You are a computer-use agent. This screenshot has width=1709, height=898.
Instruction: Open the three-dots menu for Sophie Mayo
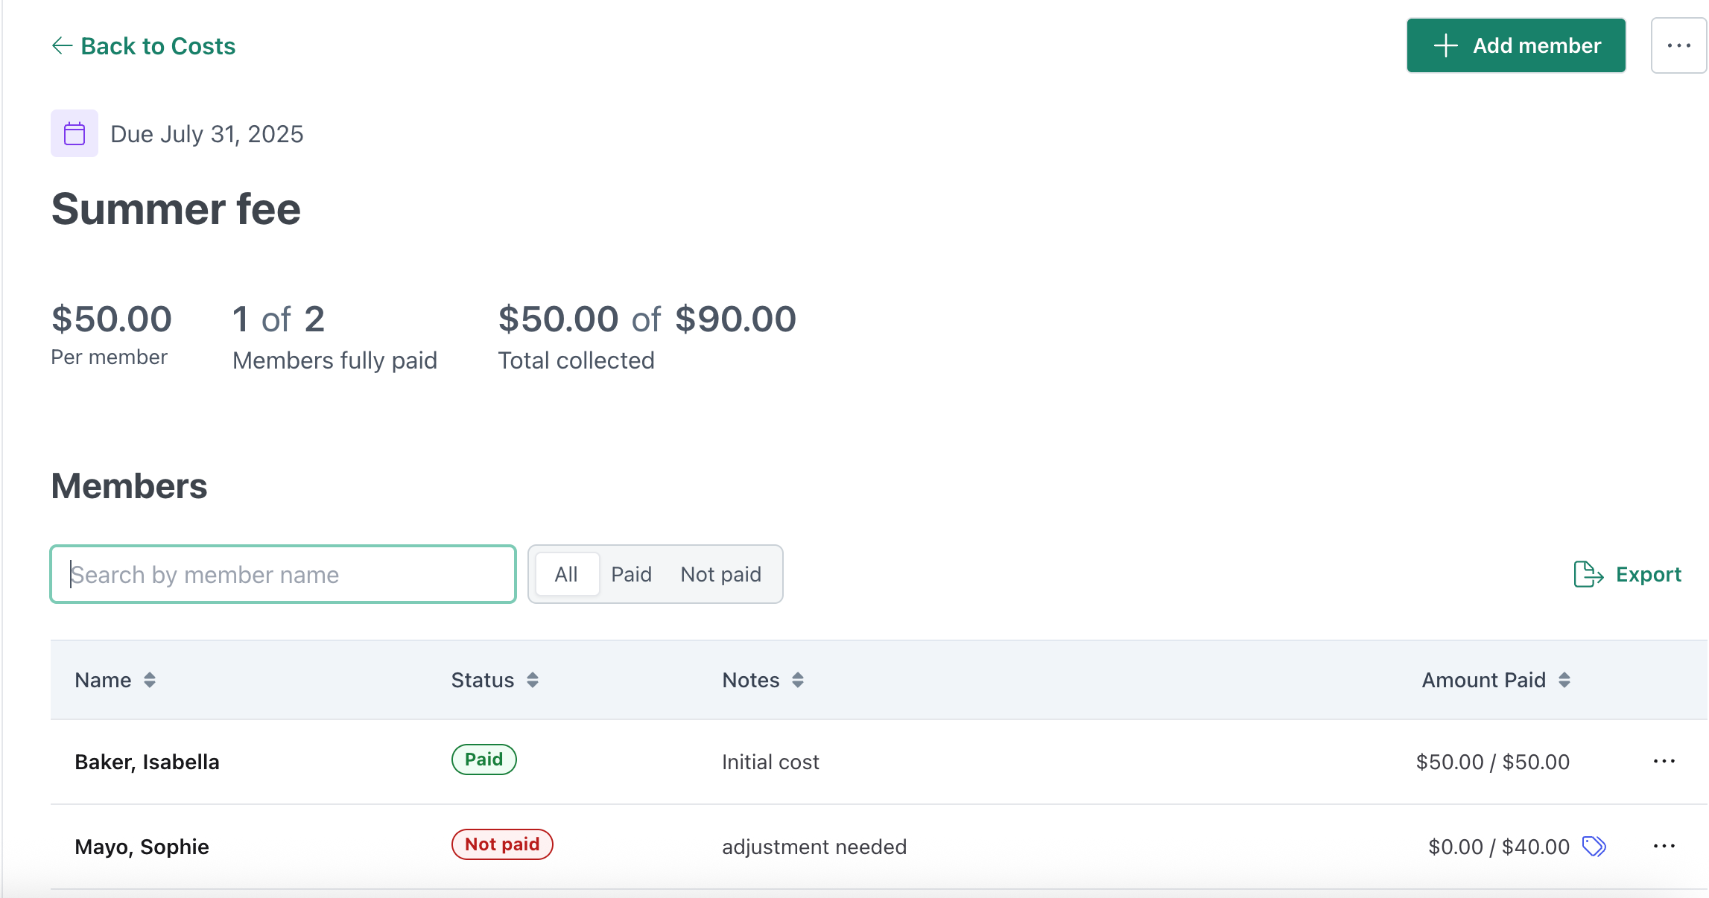pyautogui.click(x=1664, y=847)
